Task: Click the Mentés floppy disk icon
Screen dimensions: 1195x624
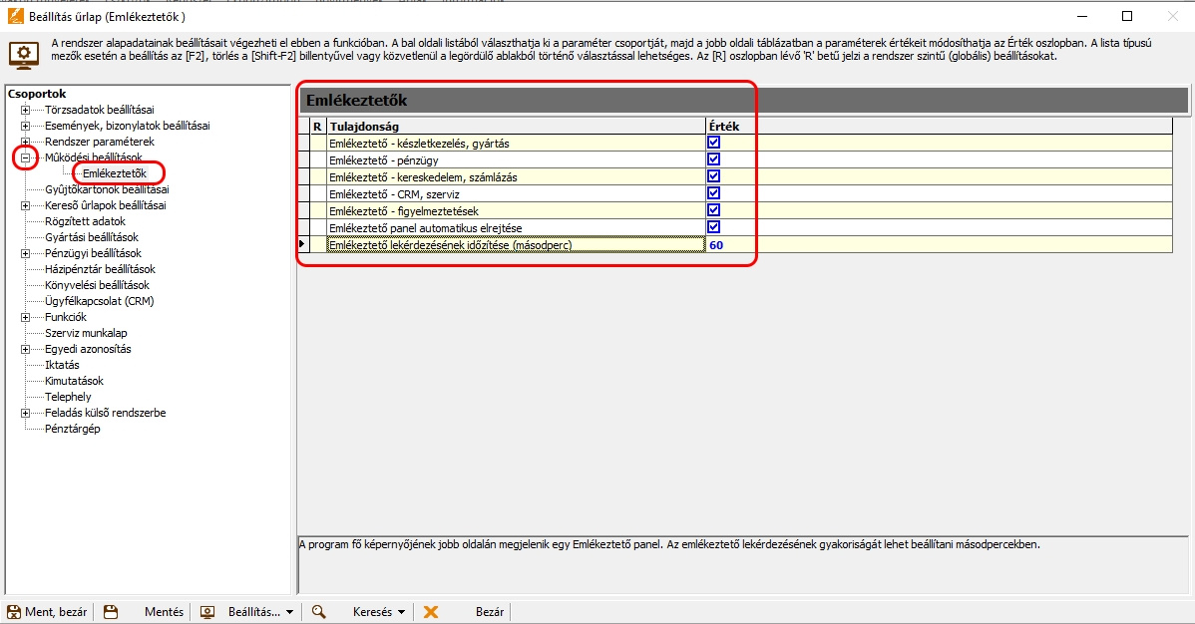Action: [111, 612]
